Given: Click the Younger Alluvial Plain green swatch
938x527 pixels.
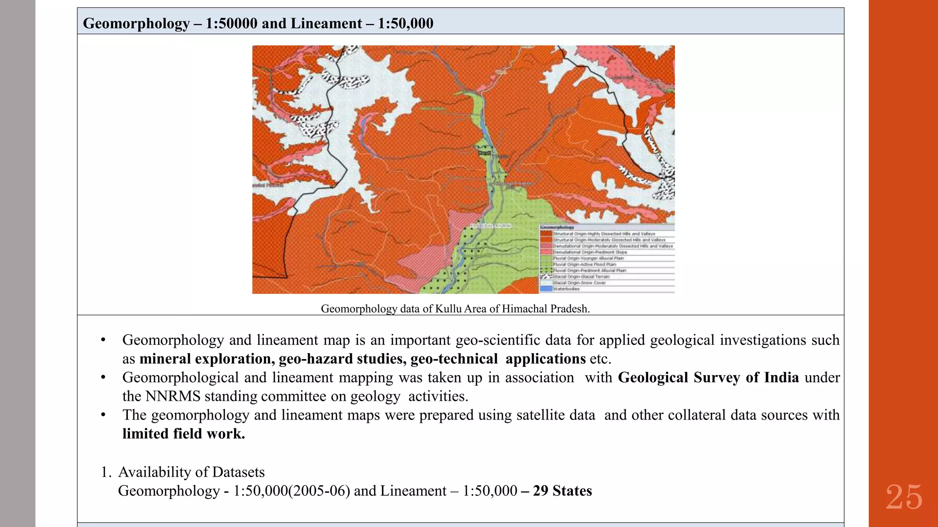Looking at the screenshot, I should coord(546,258).
